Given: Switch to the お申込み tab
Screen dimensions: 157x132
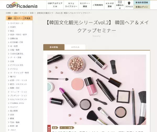Looking at the screenshot, I should coord(75,47).
